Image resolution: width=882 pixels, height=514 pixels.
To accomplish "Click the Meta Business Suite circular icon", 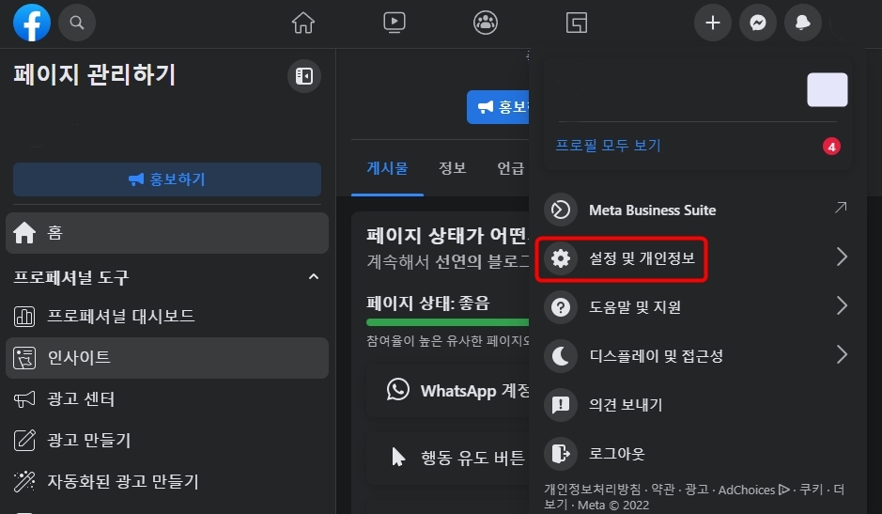I will click(x=560, y=210).
